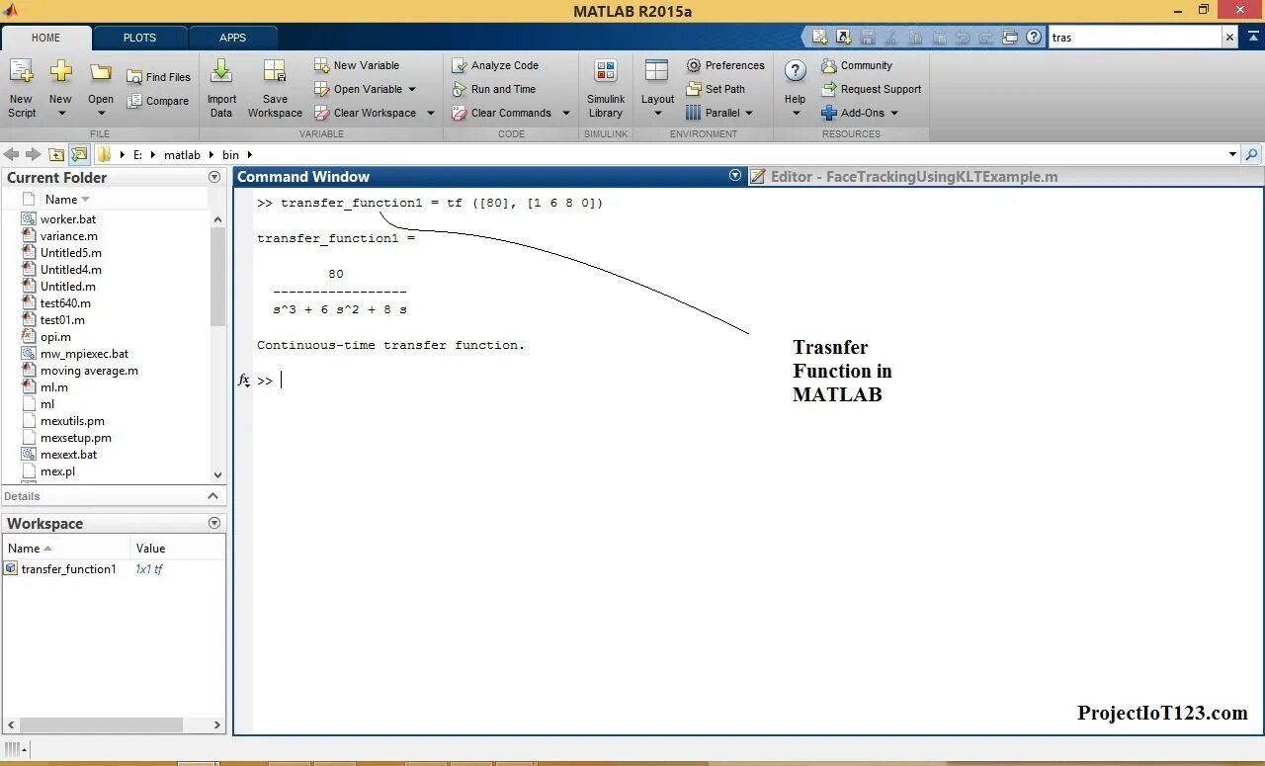Go forward with the forward arrow
1265x766 pixels.
(34, 154)
